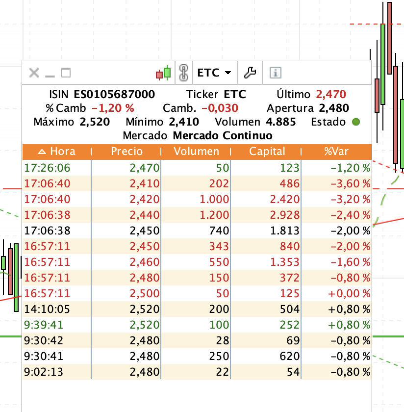Click the 9:39:41 green trade row
Image resolution: width=404 pixels, height=412 pixels.
pyautogui.click(x=196, y=325)
